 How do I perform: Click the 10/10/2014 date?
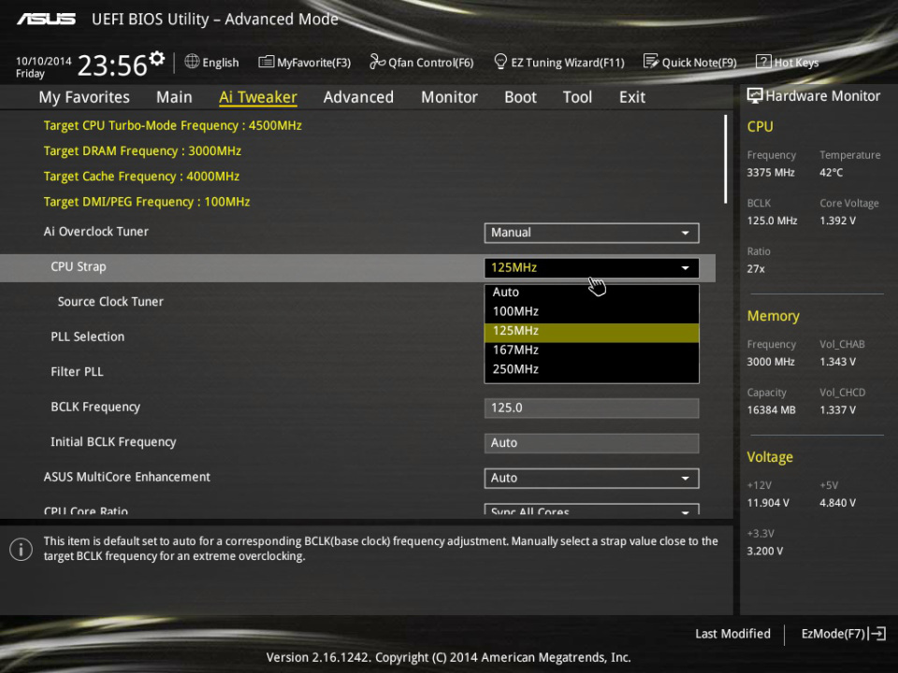(44, 61)
